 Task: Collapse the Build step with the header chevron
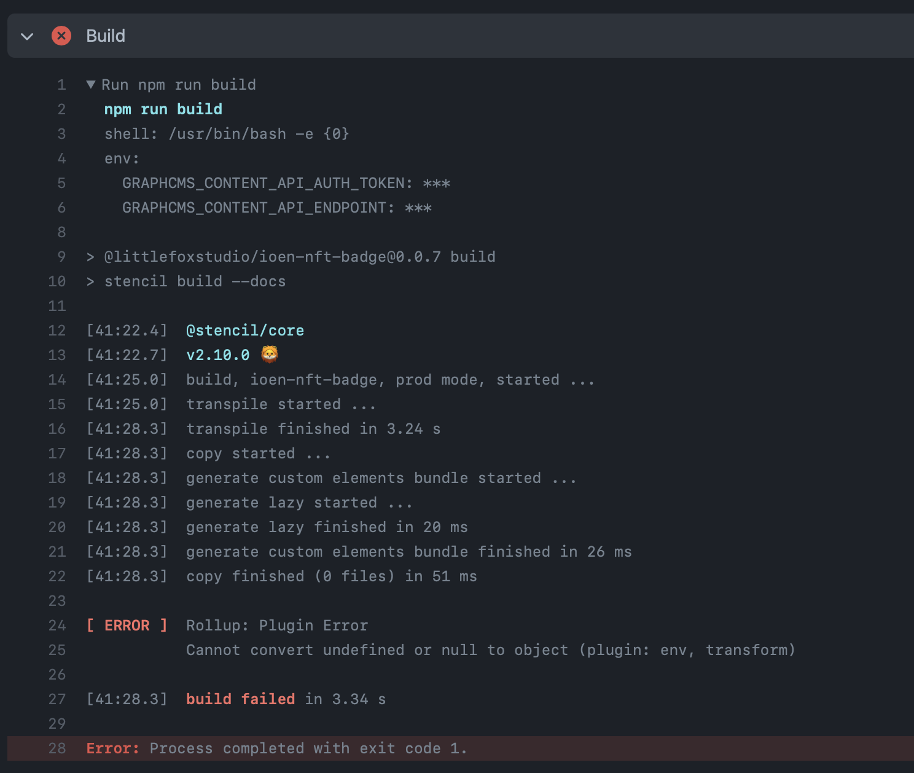coord(26,36)
